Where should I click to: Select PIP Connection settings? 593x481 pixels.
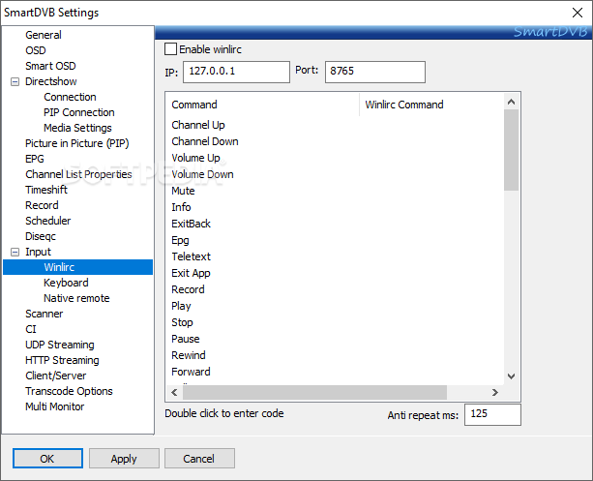coord(79,112)
